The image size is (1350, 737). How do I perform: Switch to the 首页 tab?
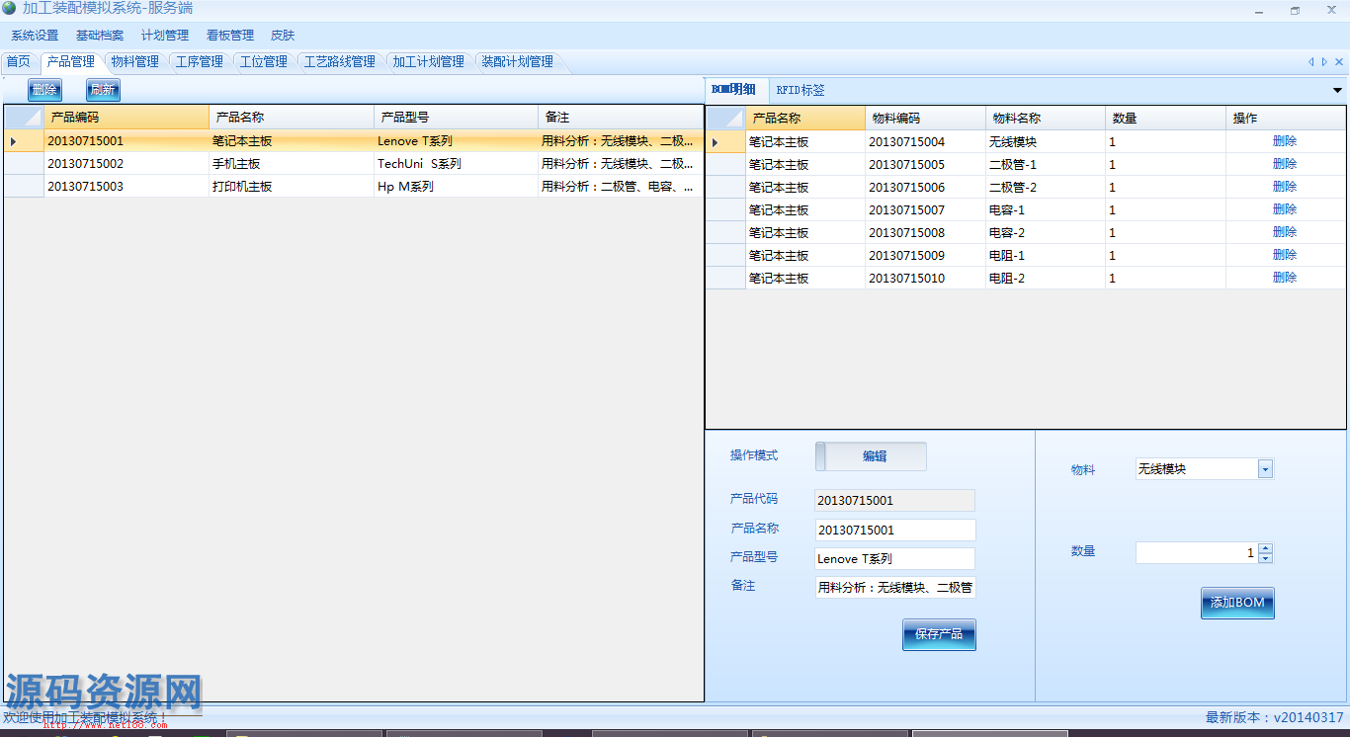[x=19, y=61]
